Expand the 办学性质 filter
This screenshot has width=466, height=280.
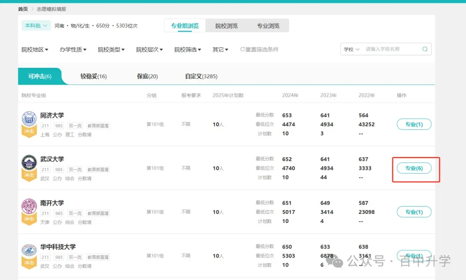click(x=73, y=50)
